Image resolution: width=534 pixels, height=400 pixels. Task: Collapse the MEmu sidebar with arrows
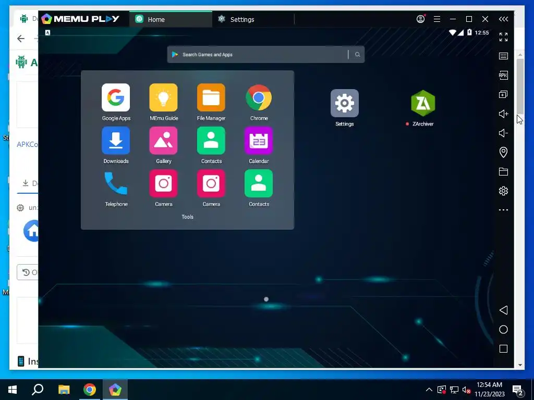(x=503, y=19)
